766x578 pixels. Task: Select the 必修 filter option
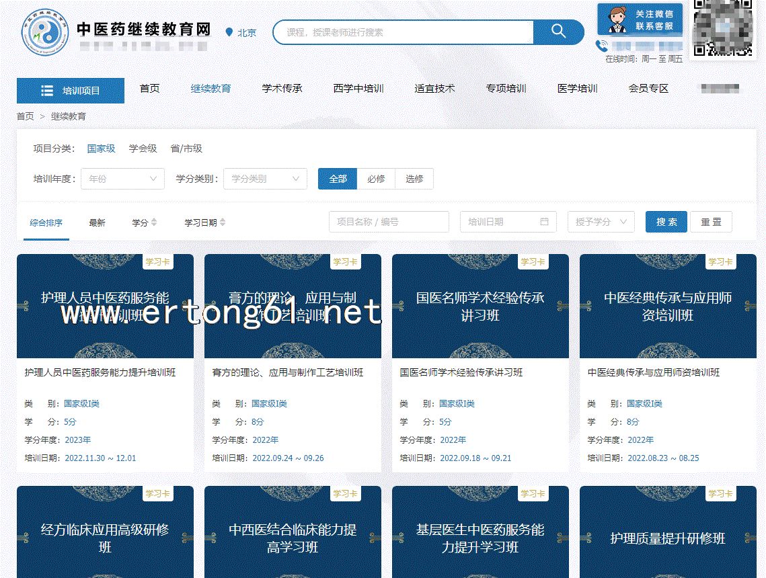(376, 179)
